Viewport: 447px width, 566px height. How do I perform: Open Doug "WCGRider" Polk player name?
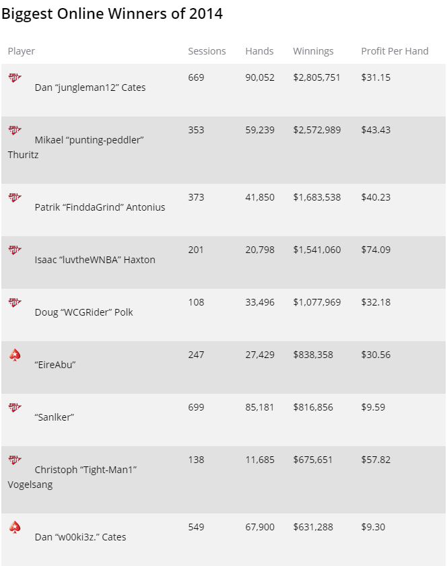coord(83,312)
